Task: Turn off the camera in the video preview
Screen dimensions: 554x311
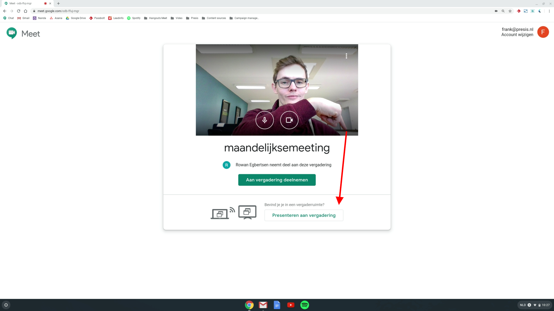Action: click(289, 120)
